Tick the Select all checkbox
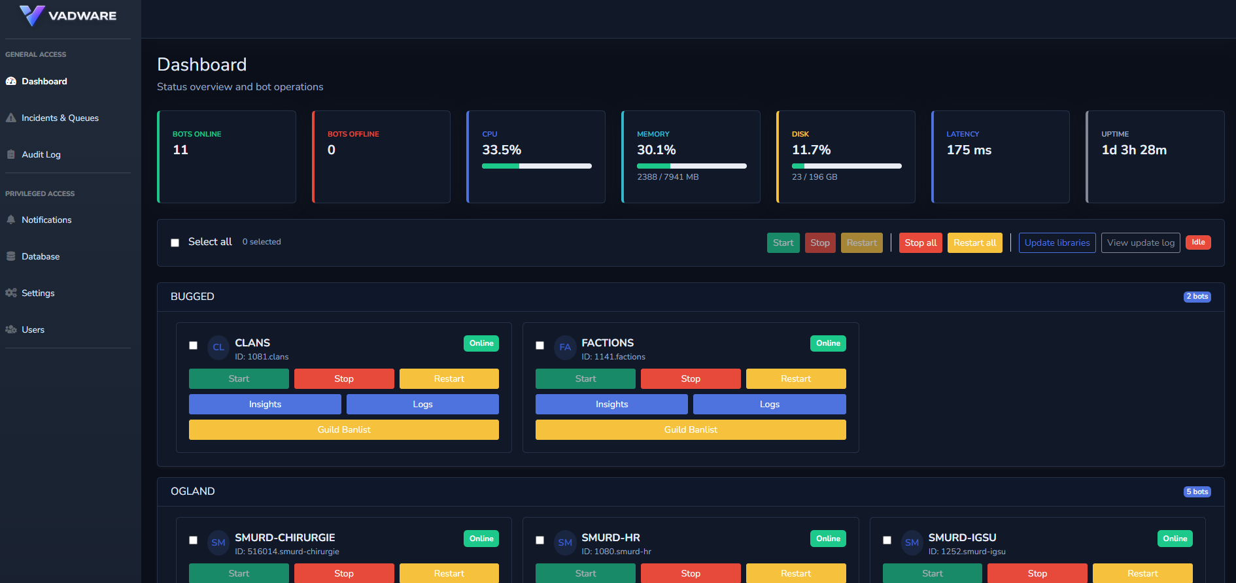This screenshot has width=1236, height=583. click(175, 242)
